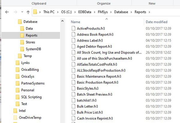Click the file icon of Address Label.fr3
The image size is (180, 123).
point(73,40)
